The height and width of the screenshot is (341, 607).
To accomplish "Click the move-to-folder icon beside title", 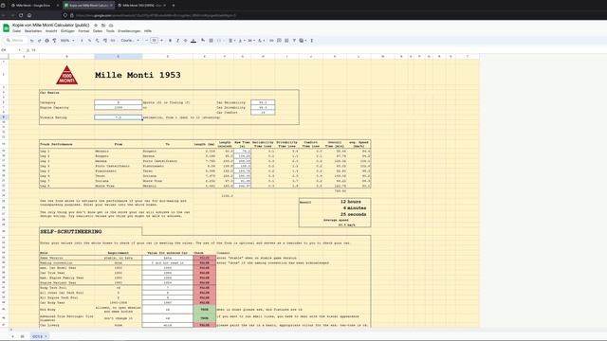I will [x=103, y=26].
